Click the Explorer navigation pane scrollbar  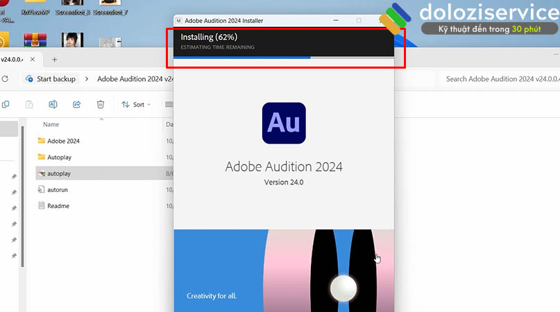click(22, 196)
